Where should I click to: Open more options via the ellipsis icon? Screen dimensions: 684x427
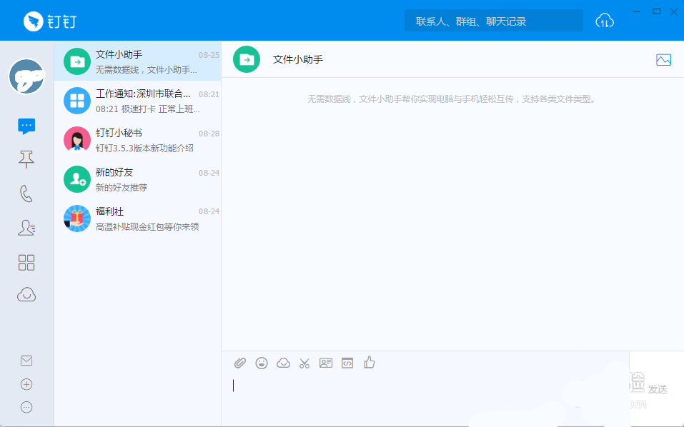(26, 408)
